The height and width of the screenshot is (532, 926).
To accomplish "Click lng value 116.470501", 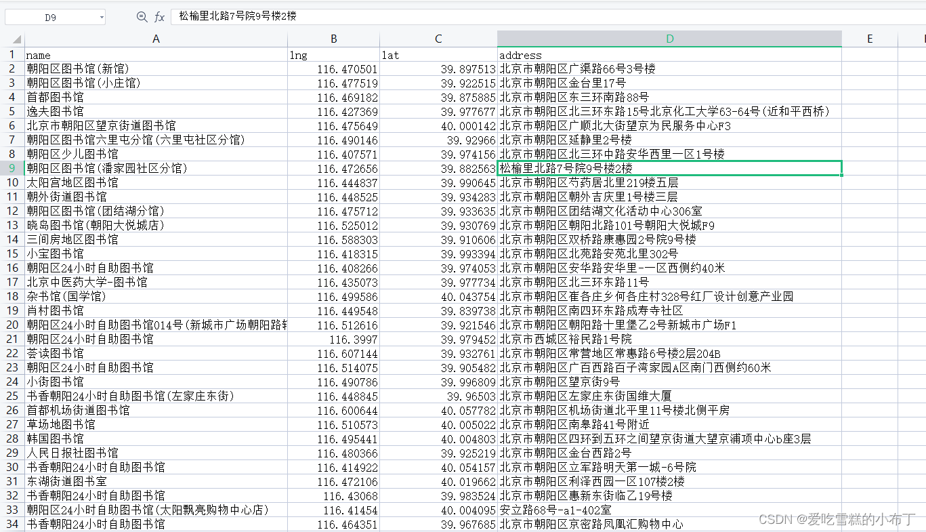I will coord(333,68).
